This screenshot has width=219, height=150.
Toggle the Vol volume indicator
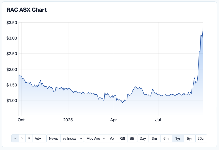coord(112,139)
